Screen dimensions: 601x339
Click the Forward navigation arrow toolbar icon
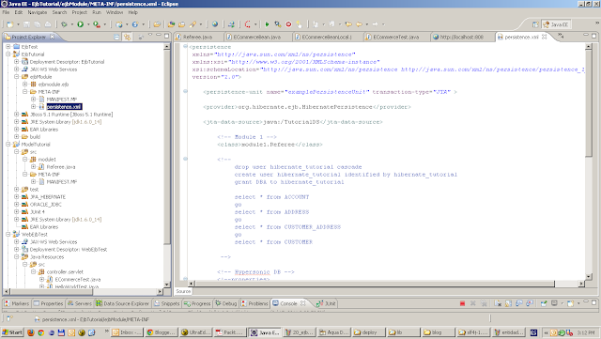tap(376, 24)
